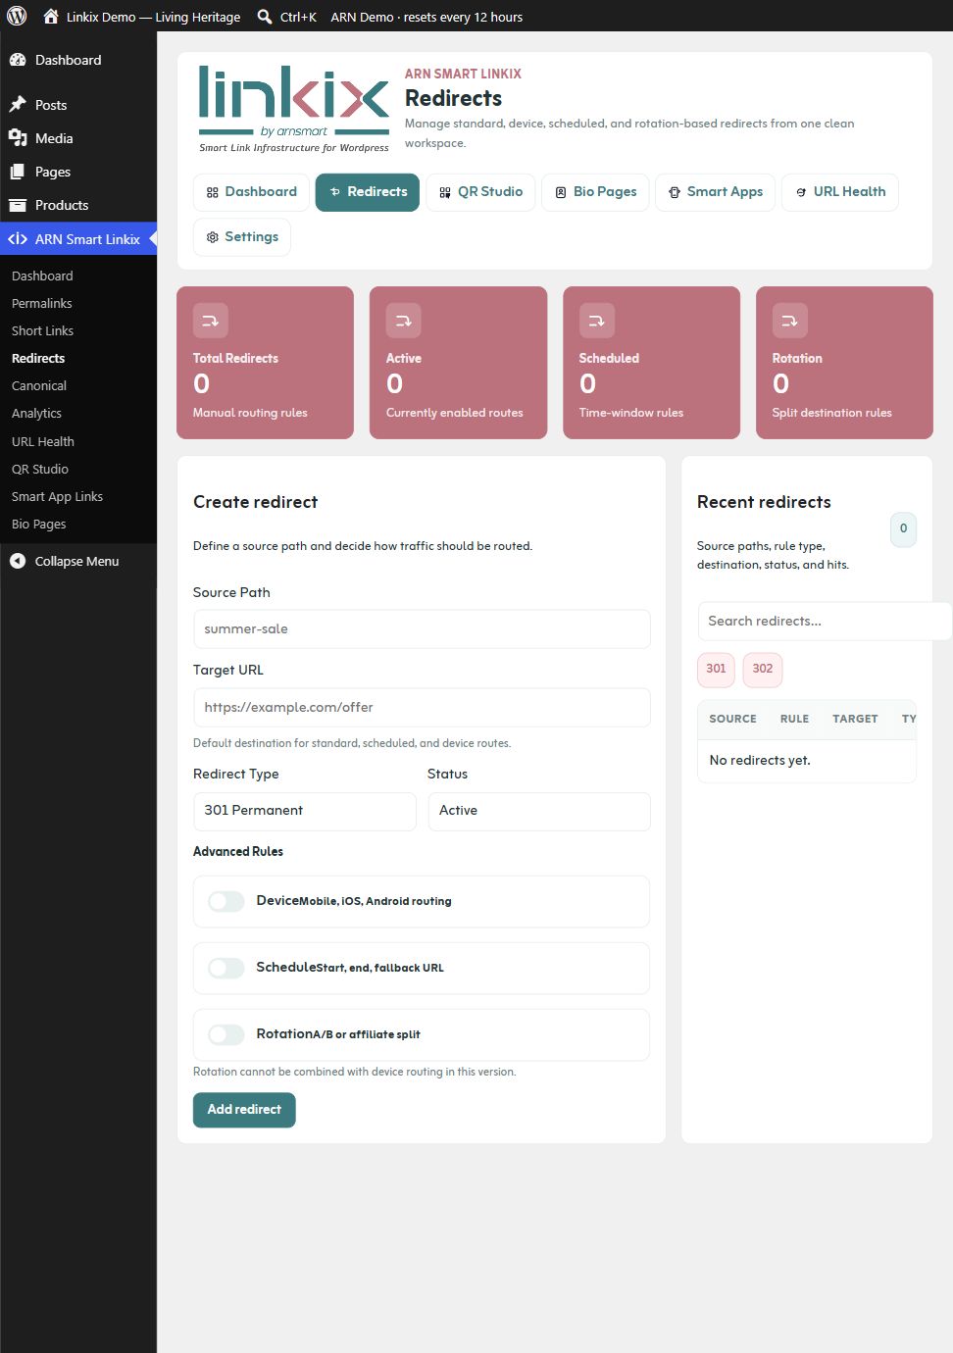
Task: Click the Products icon in sidebar
Action: (18, 205)
